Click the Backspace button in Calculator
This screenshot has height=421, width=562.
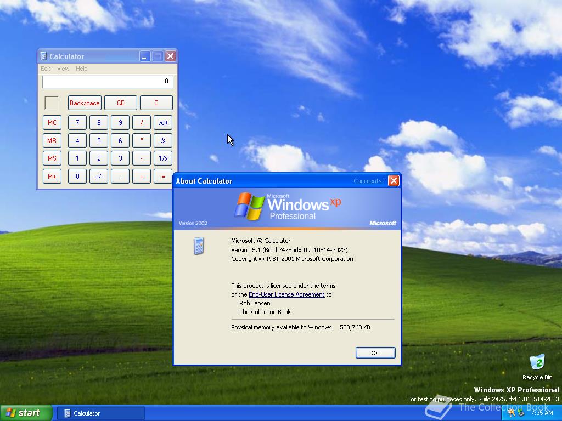(85, 103)
